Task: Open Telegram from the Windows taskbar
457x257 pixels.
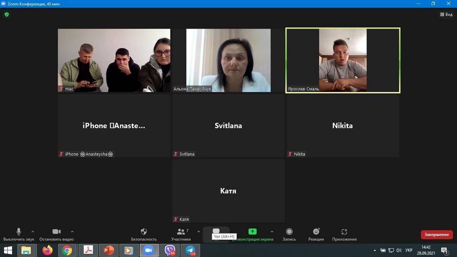Action: click(190, 250)
